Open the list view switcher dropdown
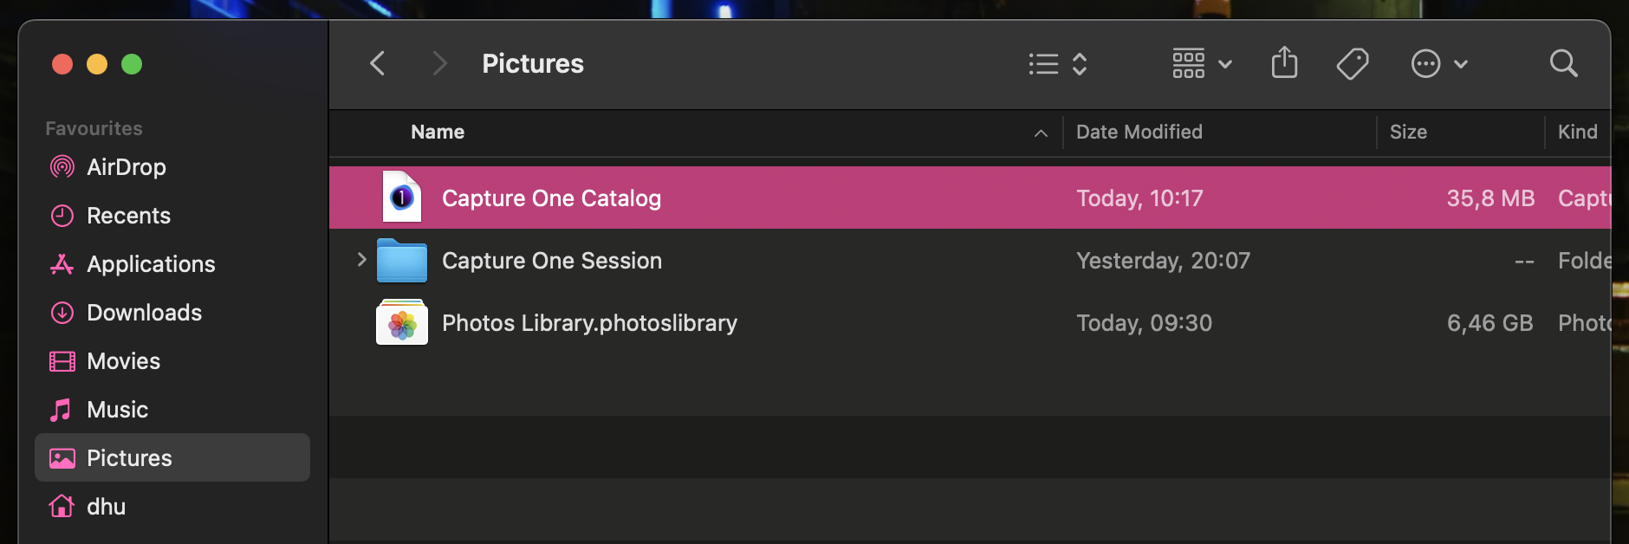The width and height of the screenshot is (1629, 544). coord(1058,64)
